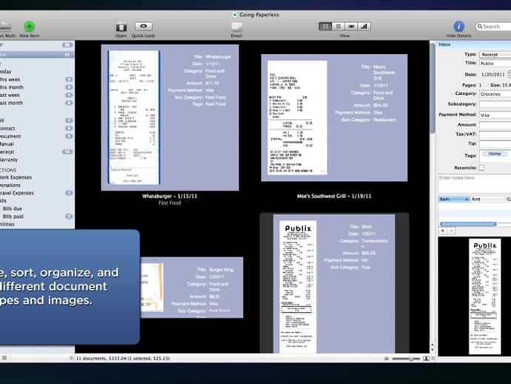Image resolution: width=511 pixels, height=384 pixels.
Task: Open Payment Method field showing Visa
Action: click(x=495, y=115)
